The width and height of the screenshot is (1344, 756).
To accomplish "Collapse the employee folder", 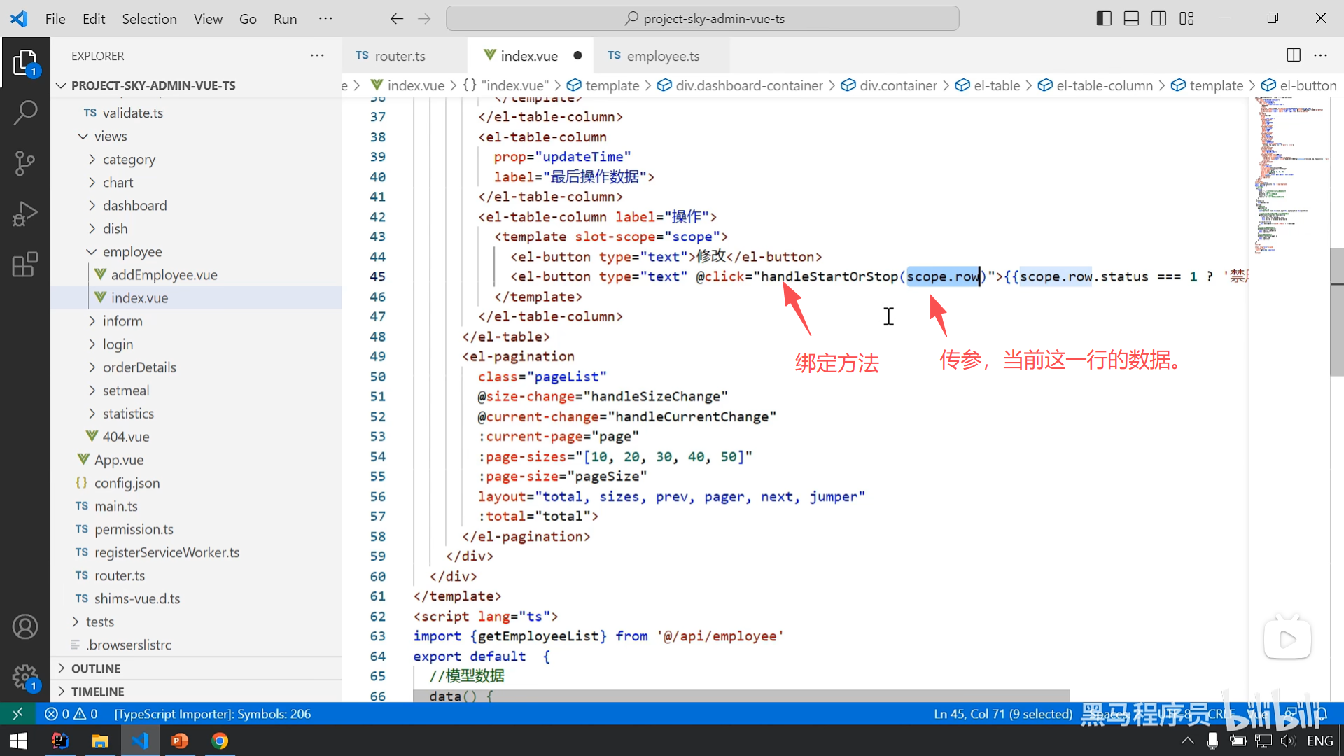I will 132,251.
